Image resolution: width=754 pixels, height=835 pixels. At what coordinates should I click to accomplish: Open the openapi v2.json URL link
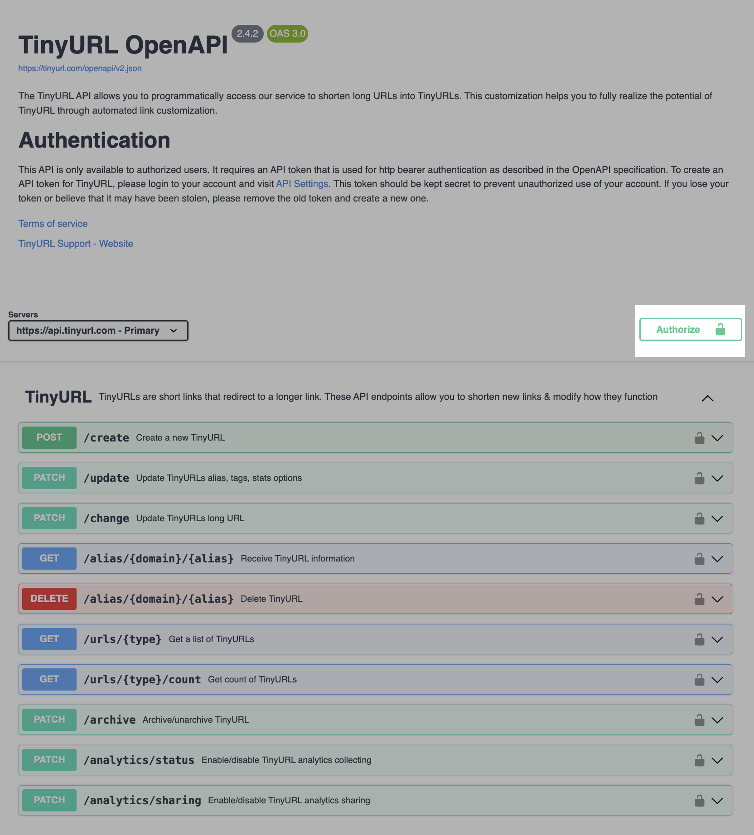(80, 68)
